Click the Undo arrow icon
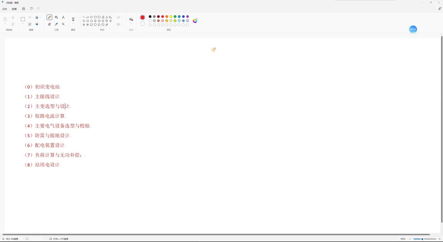This screenshot has height=242, width=443. [32, 9]
